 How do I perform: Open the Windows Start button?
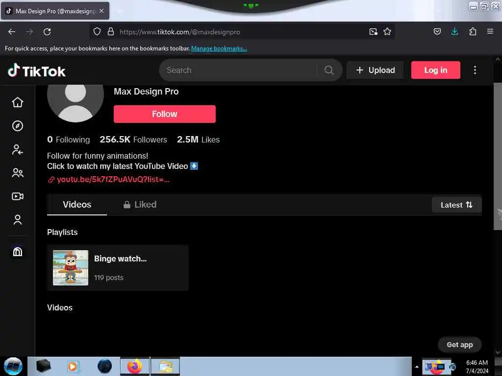13,366
